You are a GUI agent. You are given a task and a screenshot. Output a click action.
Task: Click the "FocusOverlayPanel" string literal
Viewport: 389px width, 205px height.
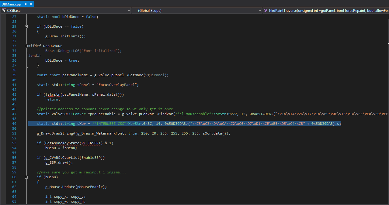pos(116,85)
